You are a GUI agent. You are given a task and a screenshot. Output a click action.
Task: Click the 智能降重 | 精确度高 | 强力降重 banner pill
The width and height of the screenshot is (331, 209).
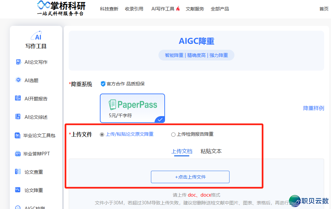coord(196,55)
